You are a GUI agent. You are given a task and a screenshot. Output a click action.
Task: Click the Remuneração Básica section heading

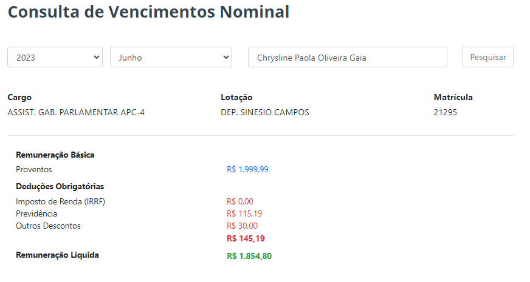(x=55, y=155)
